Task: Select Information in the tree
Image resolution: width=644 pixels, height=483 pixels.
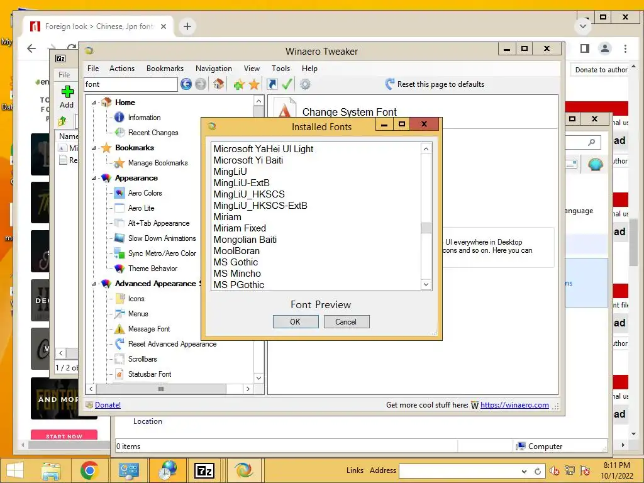Action: pyautogui.click(x=144, y=118)
